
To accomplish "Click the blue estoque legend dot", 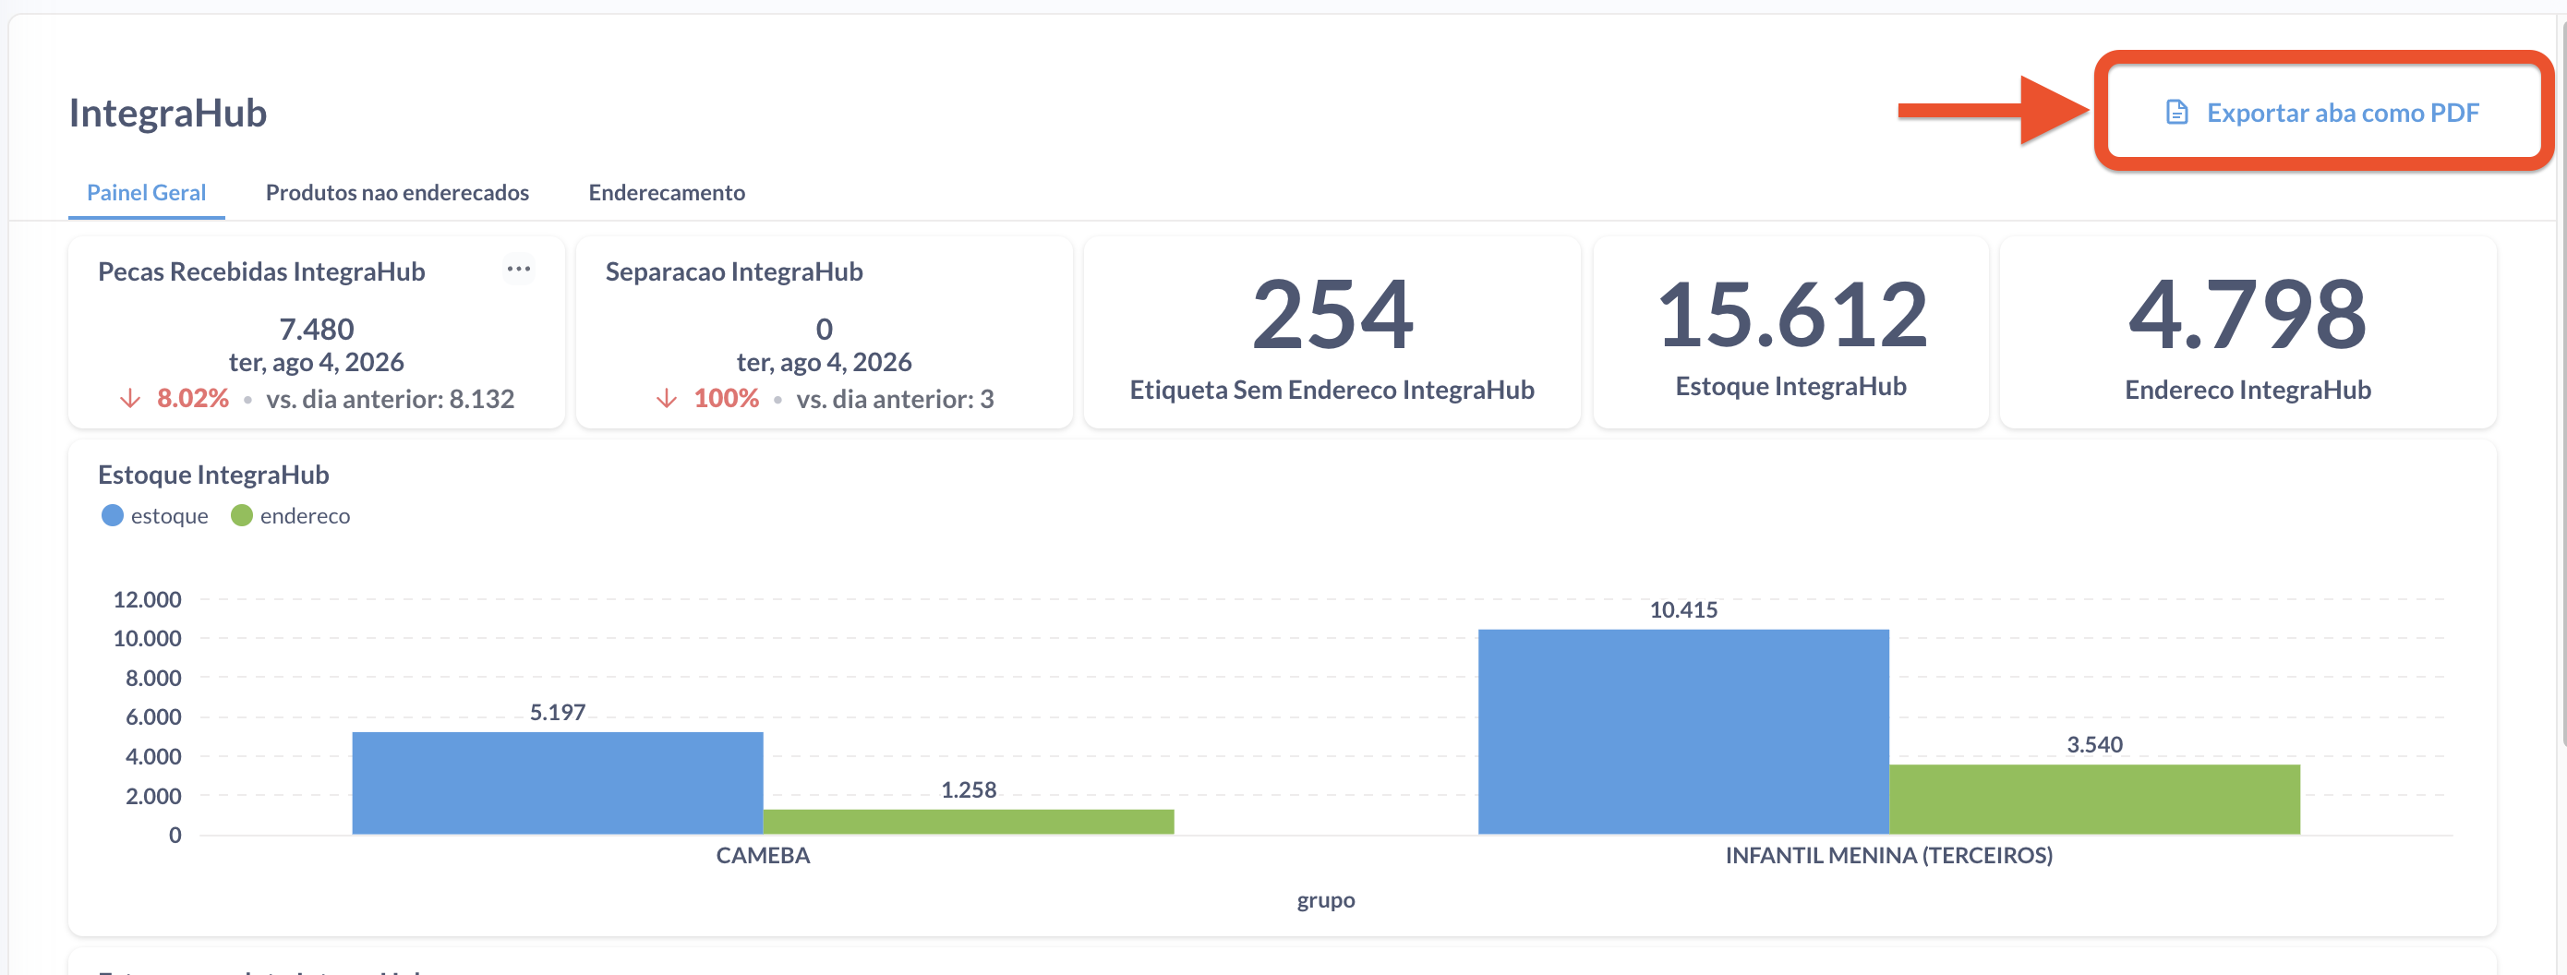I will [113, 515].
